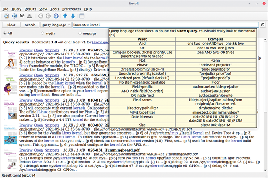The image size is (268, 178).
Task: Click Snippets for the 010-017 result
Action: coord(52,100)
